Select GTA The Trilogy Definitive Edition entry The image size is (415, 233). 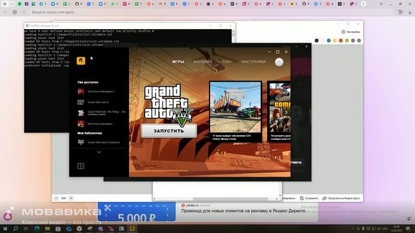coord(101,113)
